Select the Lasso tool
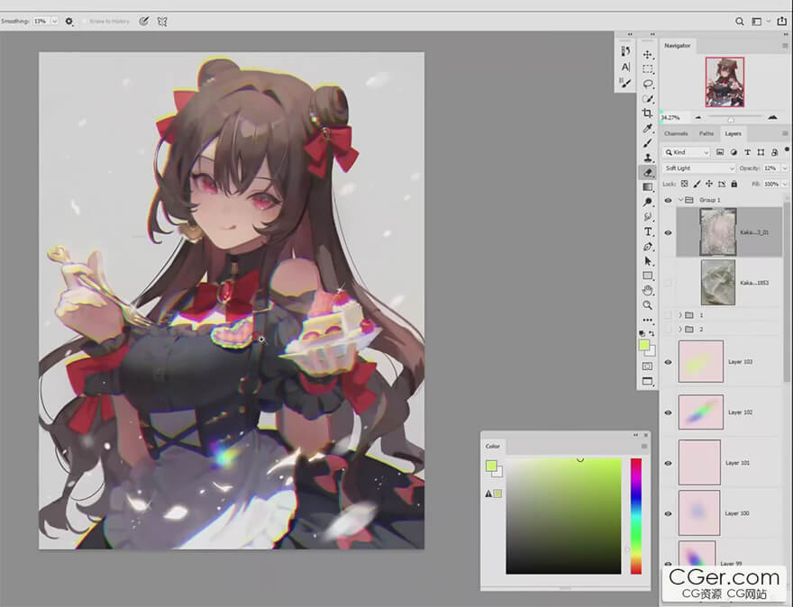 (647, 84)
